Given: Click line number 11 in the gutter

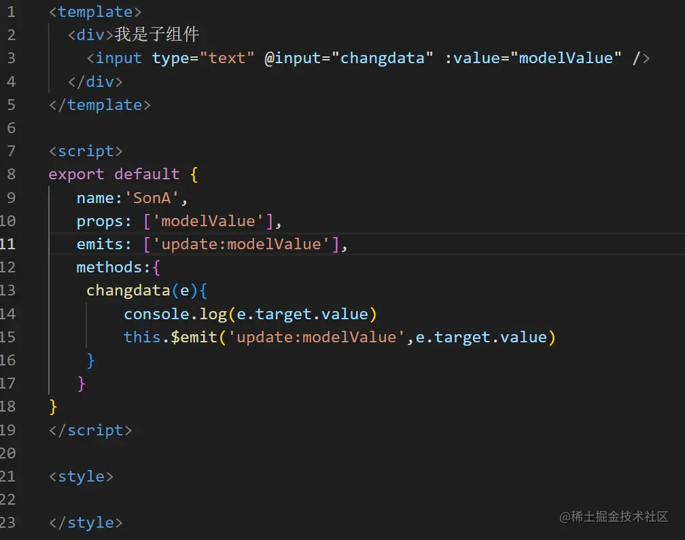Looking at the screenshot, I should point(7,244).
